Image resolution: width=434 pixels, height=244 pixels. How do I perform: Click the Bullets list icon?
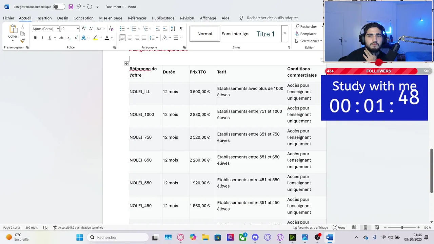coord(122,29)
